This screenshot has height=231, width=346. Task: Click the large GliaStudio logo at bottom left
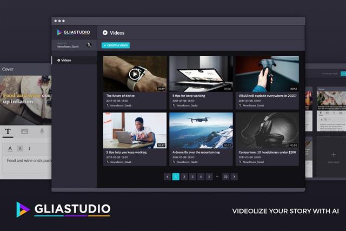[63, 209]
